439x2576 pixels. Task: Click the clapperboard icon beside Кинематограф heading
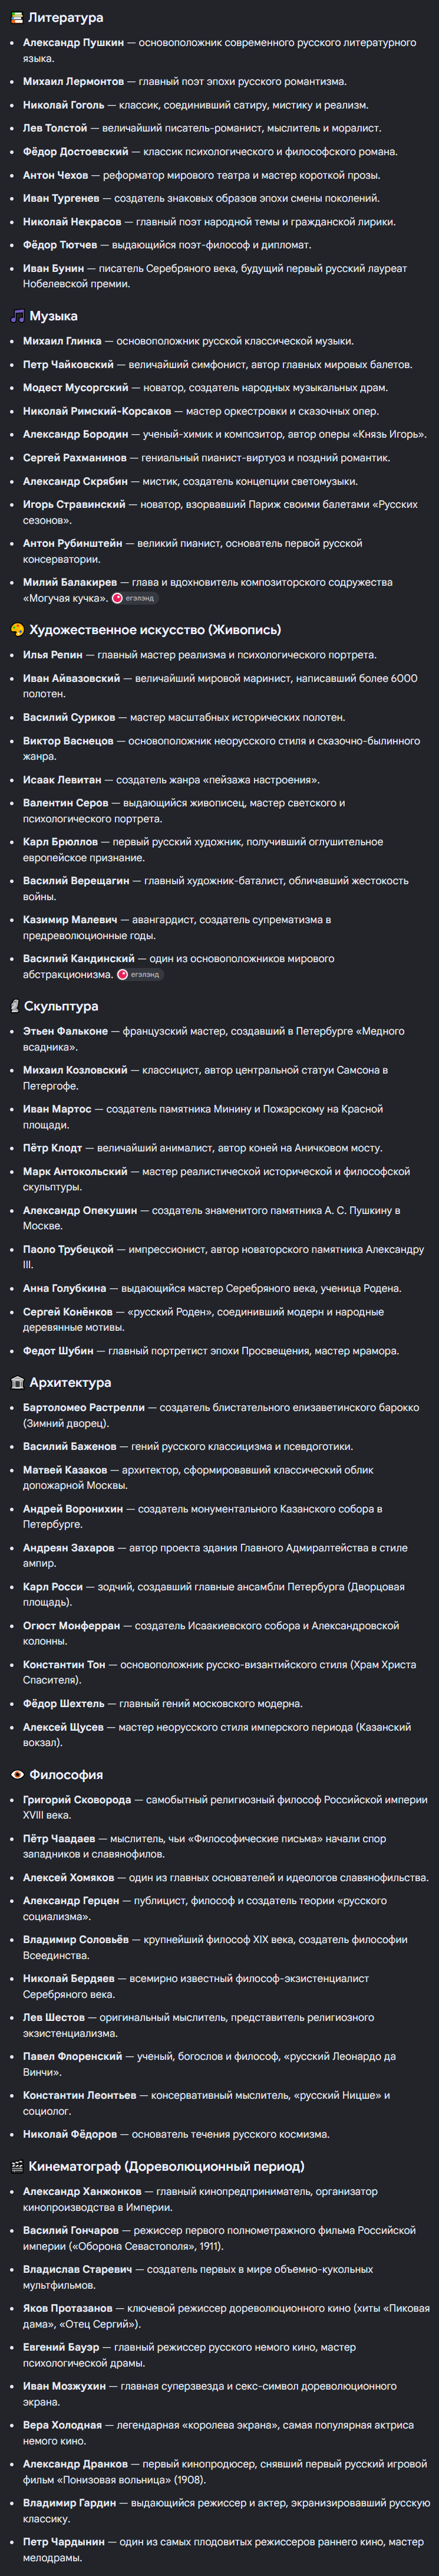coord(17,2166)
